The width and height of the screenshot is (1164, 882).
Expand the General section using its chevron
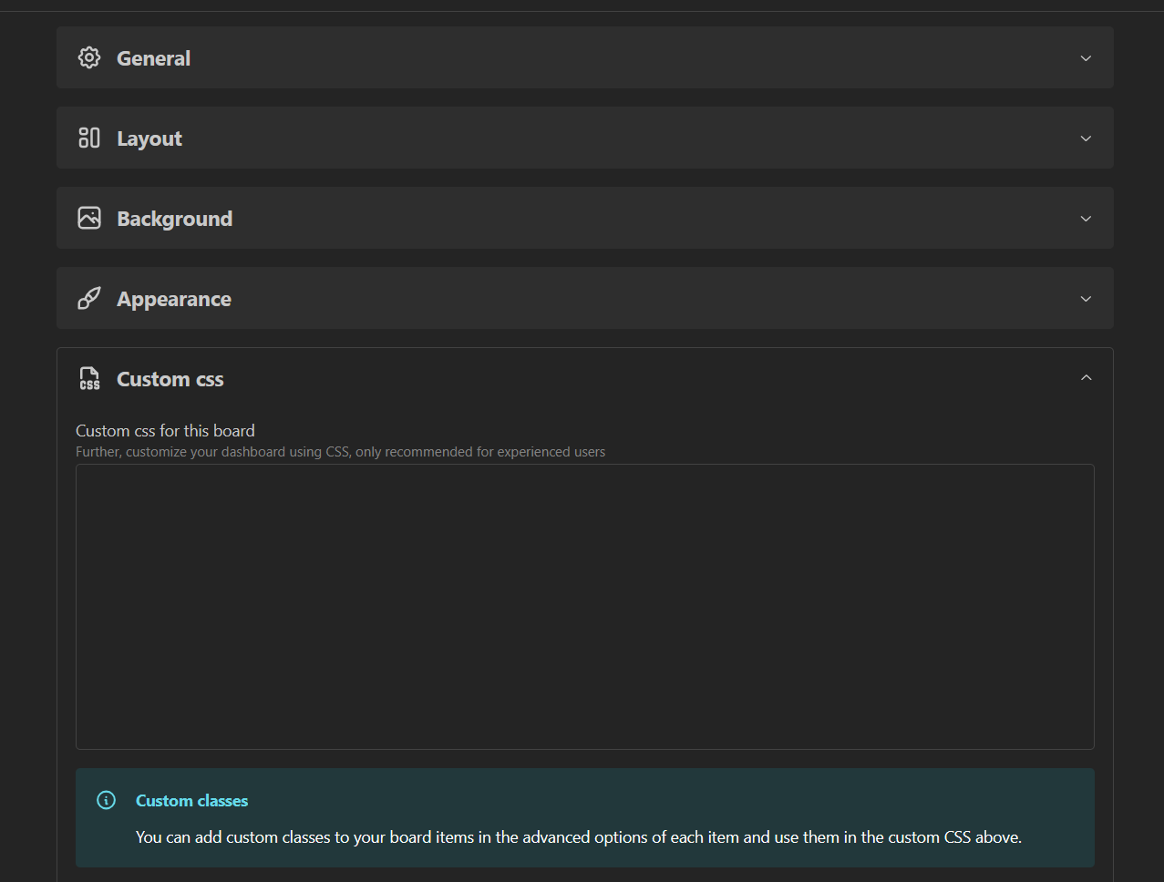tap(1086, 58)
